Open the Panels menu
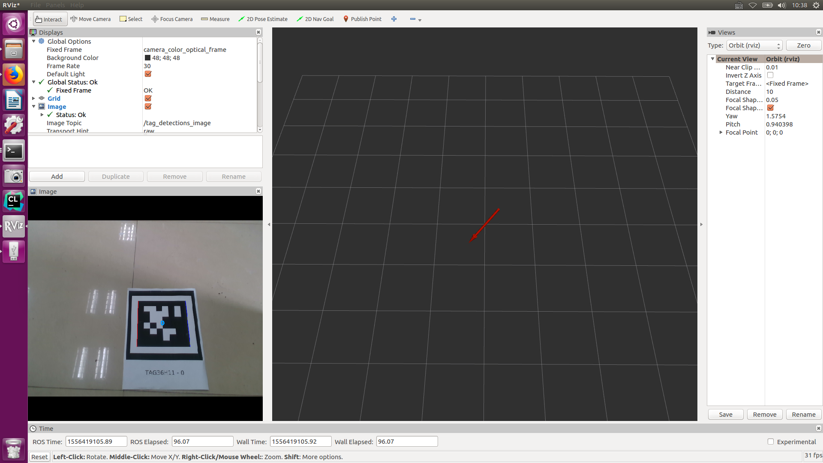 [x=55, y=5]
